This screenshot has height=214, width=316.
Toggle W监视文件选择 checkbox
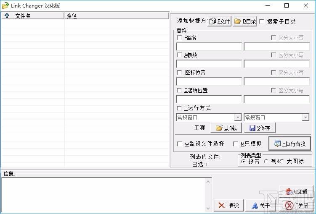tap(180, 144)
